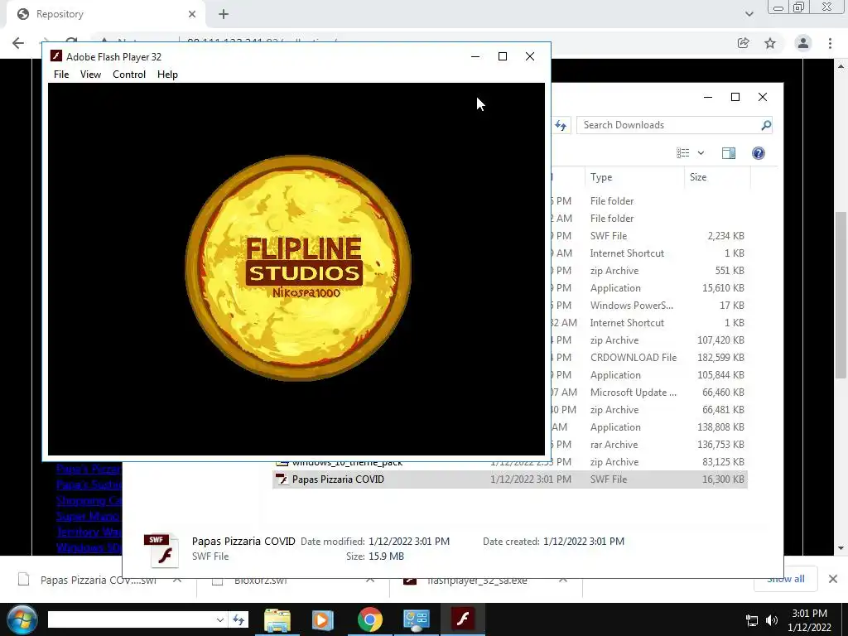Click the taskbar address input field
Screen dimensions: 848x636
tap(132, 619)
